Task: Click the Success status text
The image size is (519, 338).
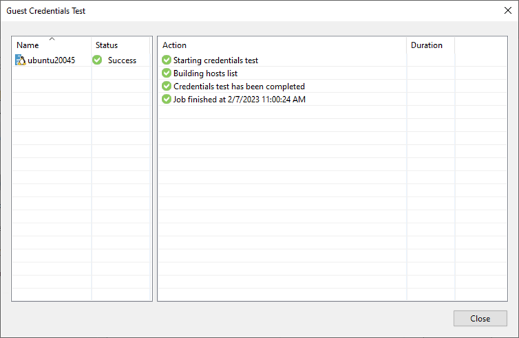Action: coord(122,60)
